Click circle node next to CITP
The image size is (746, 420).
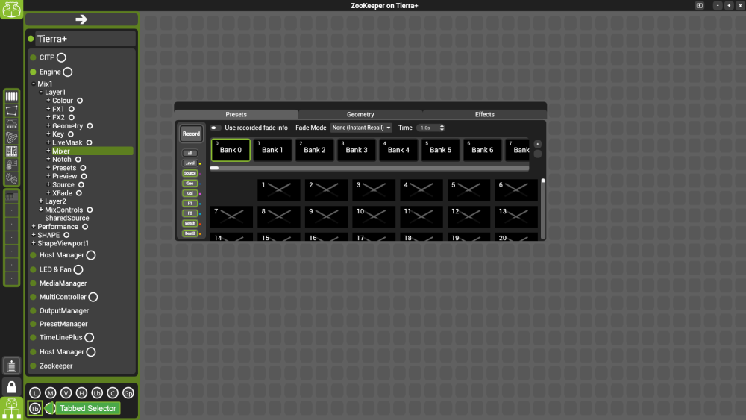click(61, 57)
